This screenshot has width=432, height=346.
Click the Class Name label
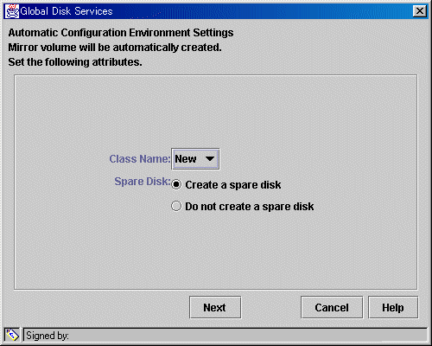coord(140,159)
